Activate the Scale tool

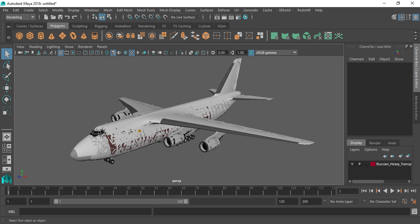7,111
